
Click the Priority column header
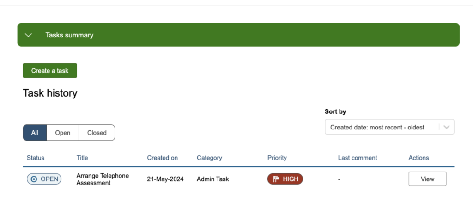point(277,158)
